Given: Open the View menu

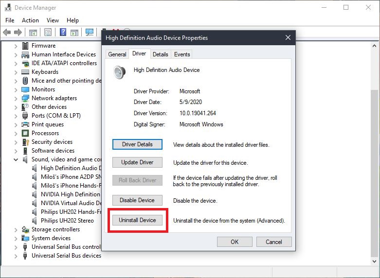Looking at the screenshot, I should click(x=53, y=20).
